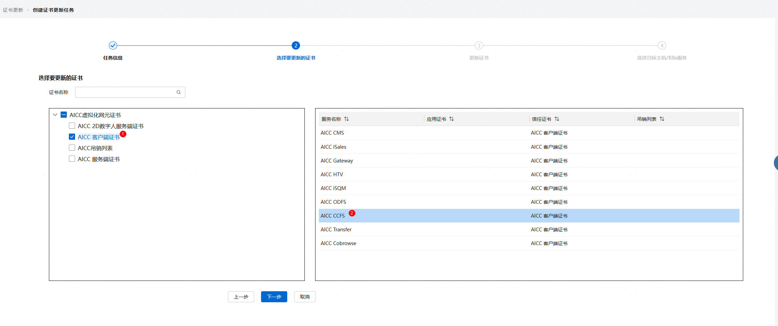This screenshot has height=326, width=778.
Task: Click 信任证书 cell in AICC Gateway row
Action: click(x=549, y=161)
